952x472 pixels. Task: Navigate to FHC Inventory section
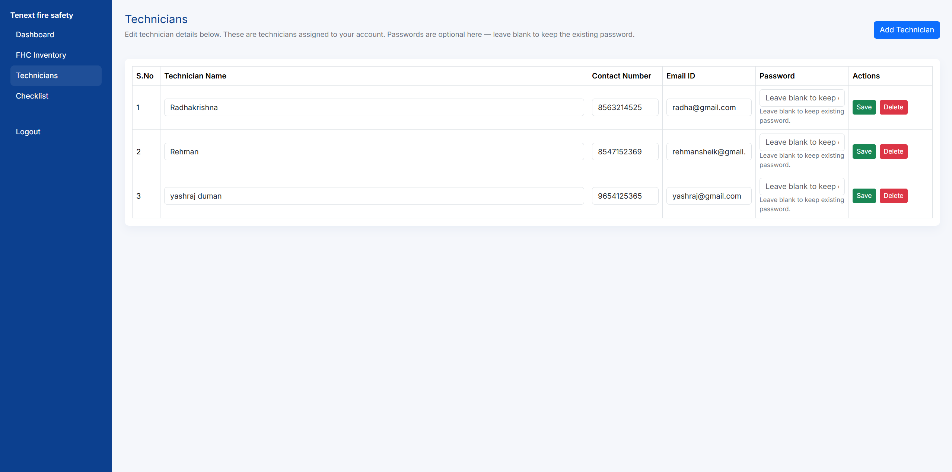click(x=41, y=55)
